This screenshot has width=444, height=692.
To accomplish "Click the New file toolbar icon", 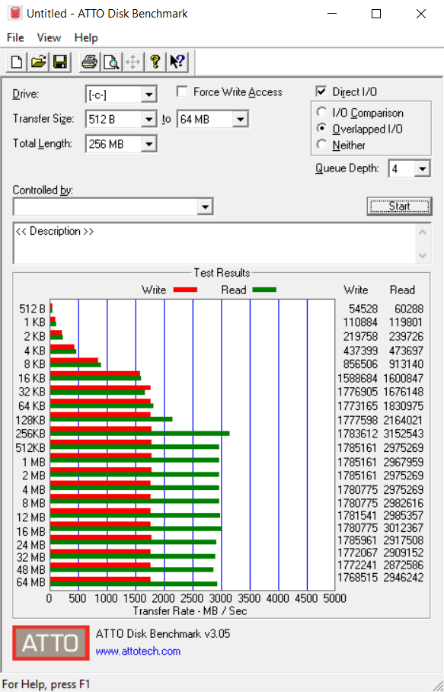I will [17, 62].
